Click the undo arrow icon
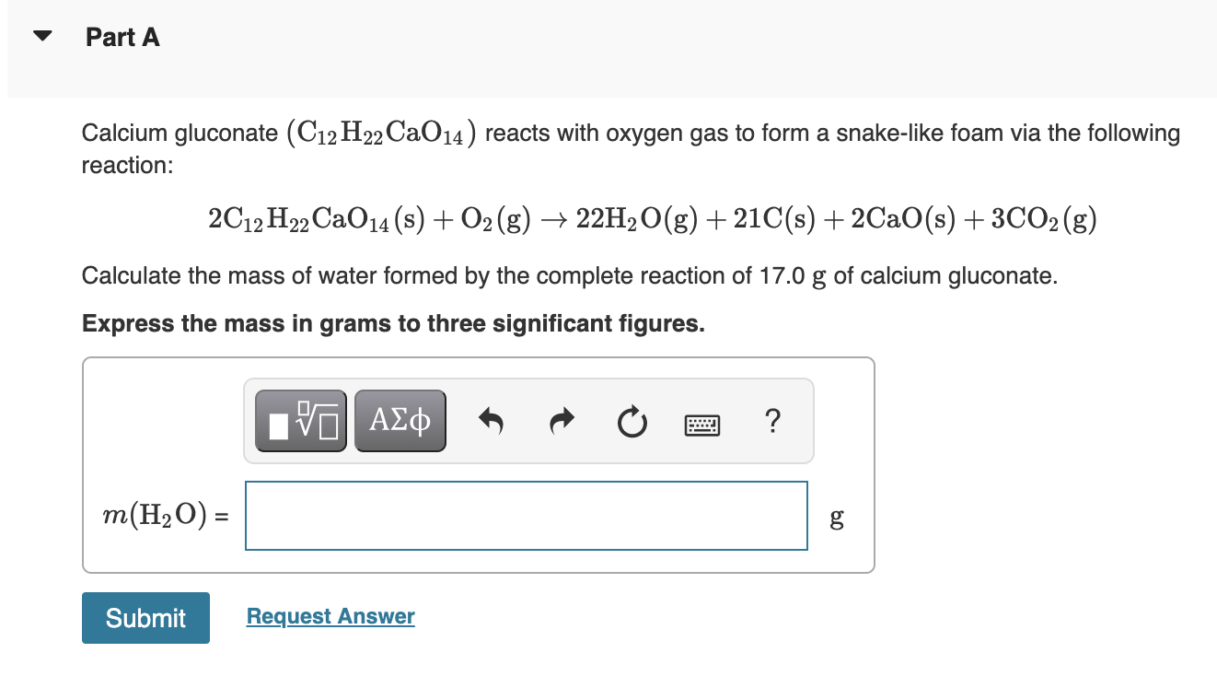 [x=492, y=420]
